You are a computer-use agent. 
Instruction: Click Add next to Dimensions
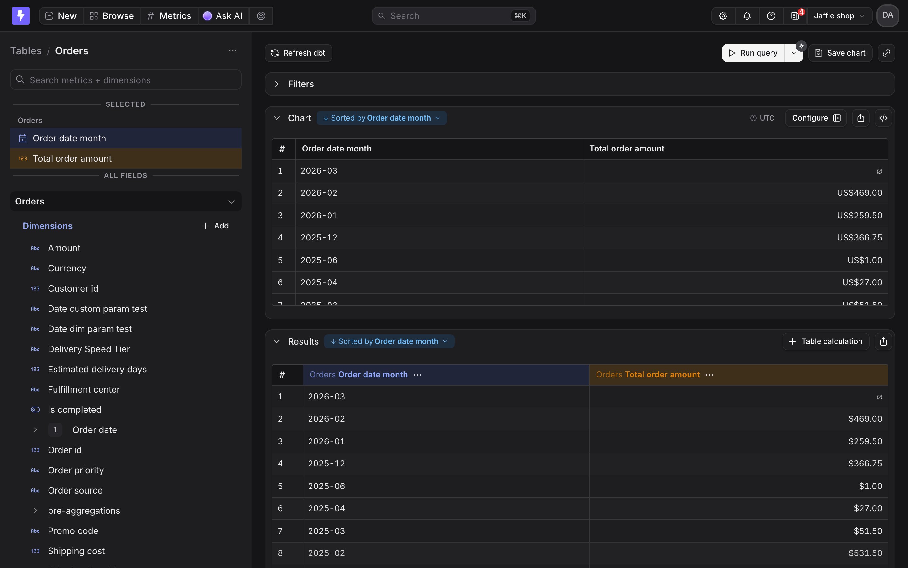click(215, 226)
